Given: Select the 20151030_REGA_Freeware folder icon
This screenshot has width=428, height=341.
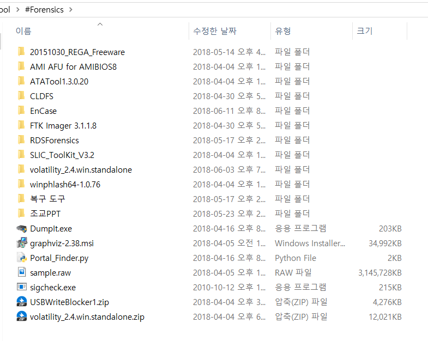Looking at the screenshot, I should tap(21, 52).
